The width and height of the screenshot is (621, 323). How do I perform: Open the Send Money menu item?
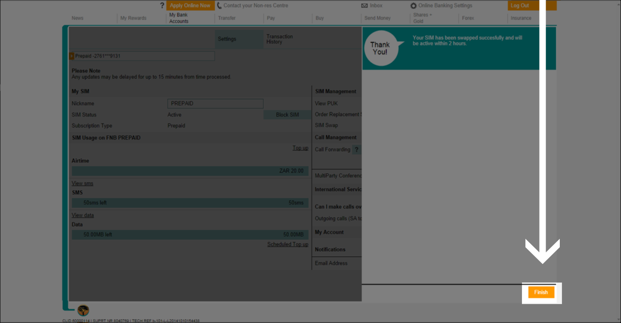click(377, 18)
